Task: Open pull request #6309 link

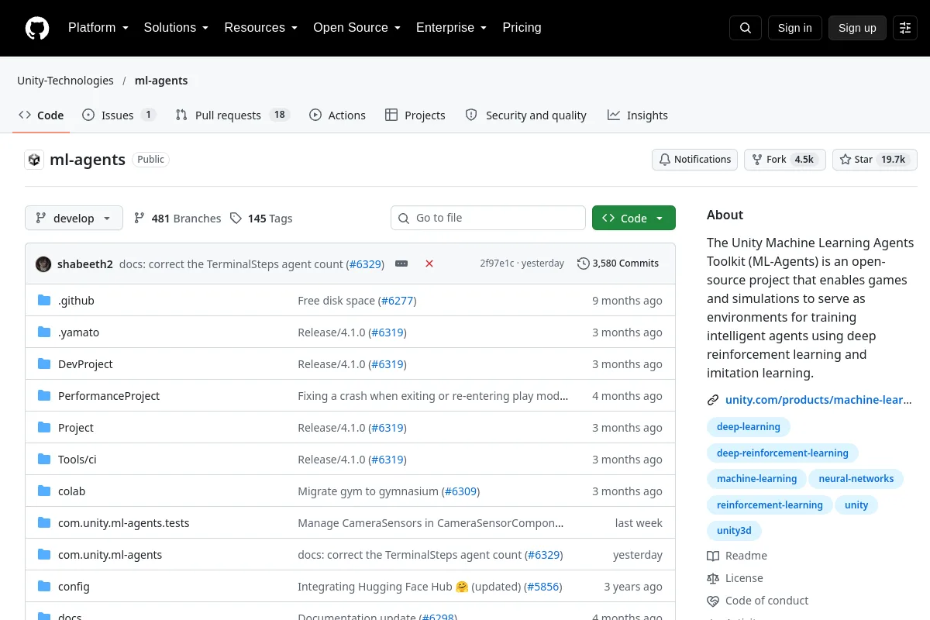Action: tap(460, 491)
